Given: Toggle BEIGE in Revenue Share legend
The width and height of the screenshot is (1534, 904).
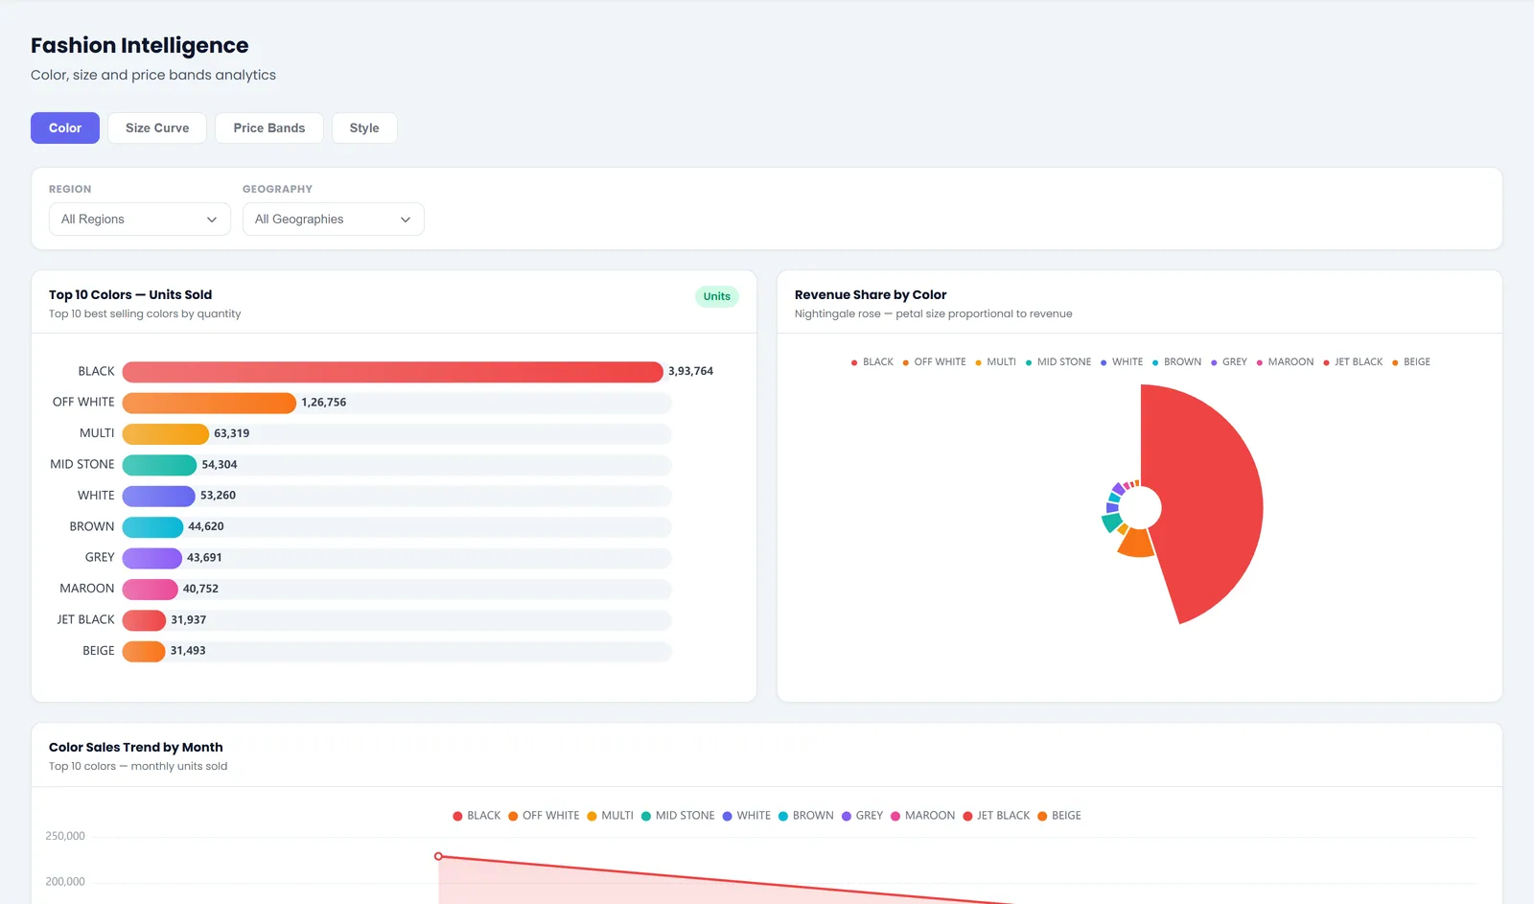Looking at the screenshot, I should [1410, 362].
